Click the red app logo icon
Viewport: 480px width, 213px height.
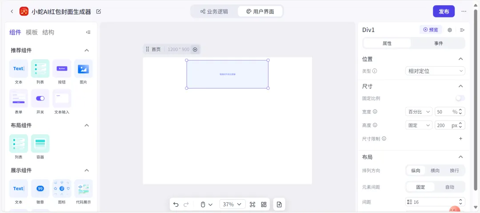coord(24,12)
